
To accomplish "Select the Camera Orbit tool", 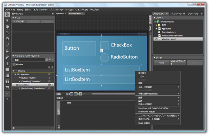I will (7, 39).
